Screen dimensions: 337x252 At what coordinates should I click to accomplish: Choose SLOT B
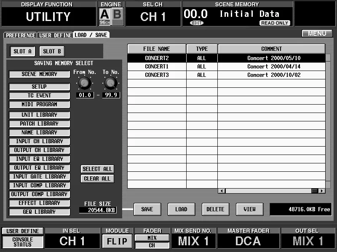click(x=52, y=51)
